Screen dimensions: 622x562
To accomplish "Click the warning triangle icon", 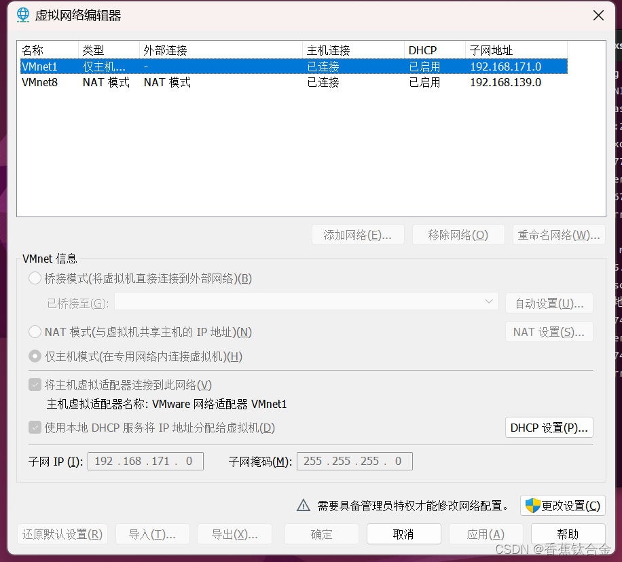I will 303,505.
